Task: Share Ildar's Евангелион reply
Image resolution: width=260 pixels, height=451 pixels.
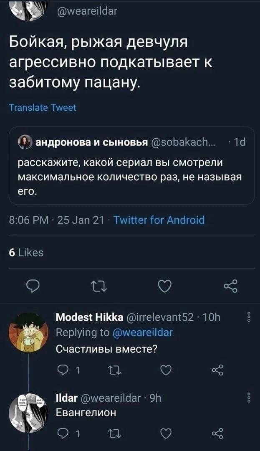Action: click(218, 433)
